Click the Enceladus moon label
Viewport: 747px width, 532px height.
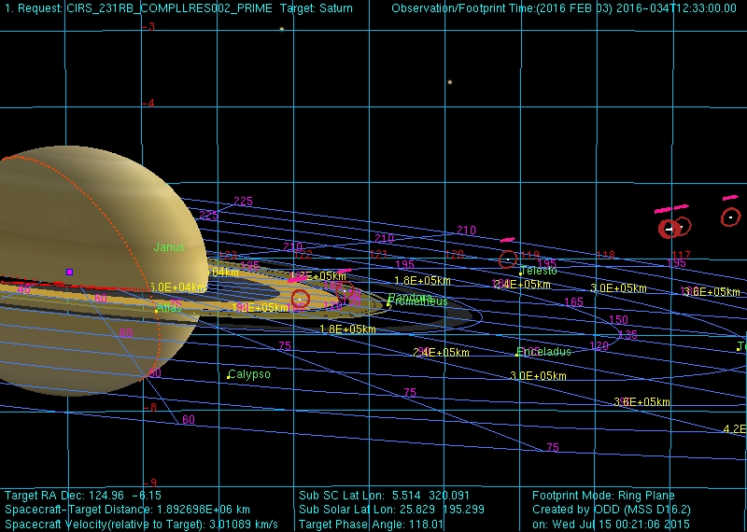coord(545,352)
